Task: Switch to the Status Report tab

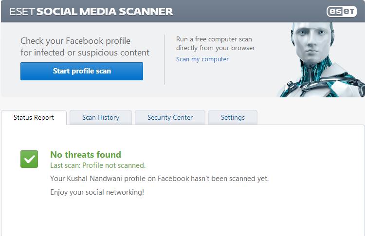Action: point(34,117)
